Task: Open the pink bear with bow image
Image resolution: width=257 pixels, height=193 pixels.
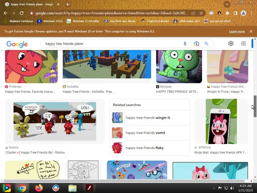Action: (210, 171)
